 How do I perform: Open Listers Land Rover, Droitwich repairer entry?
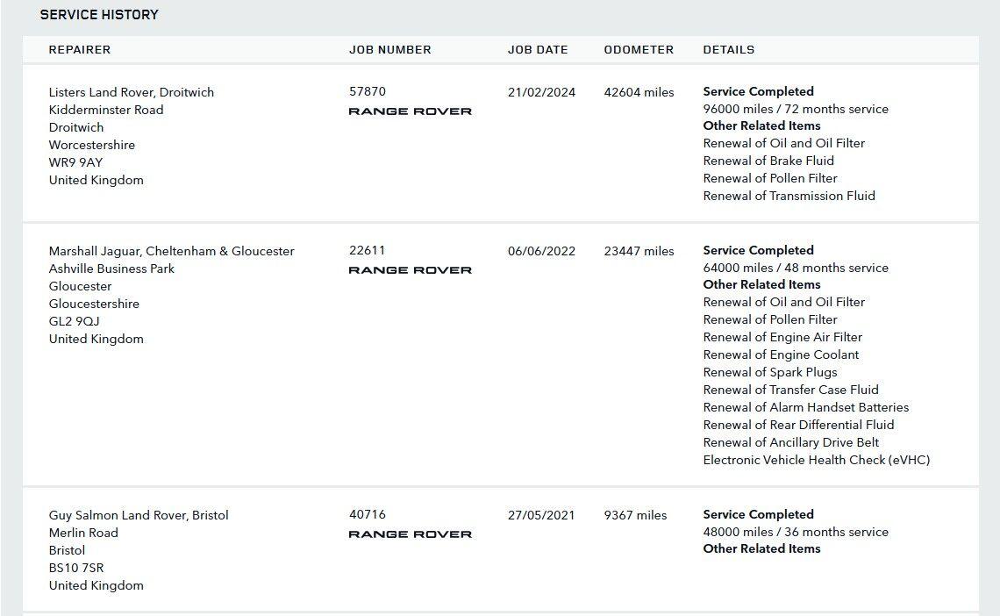[x=132, y=92]
